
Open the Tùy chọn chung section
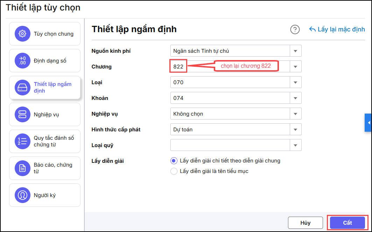coord(45,34)
